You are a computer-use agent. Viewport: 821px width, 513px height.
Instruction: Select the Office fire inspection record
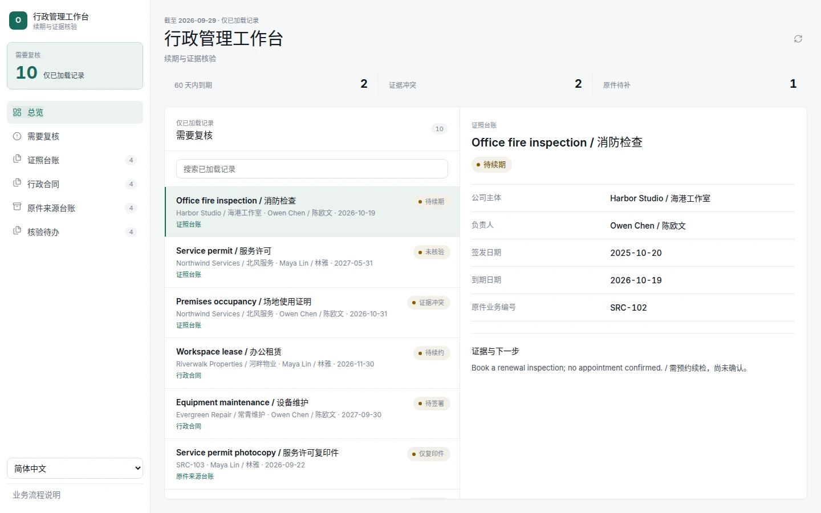tap(312, 211)
